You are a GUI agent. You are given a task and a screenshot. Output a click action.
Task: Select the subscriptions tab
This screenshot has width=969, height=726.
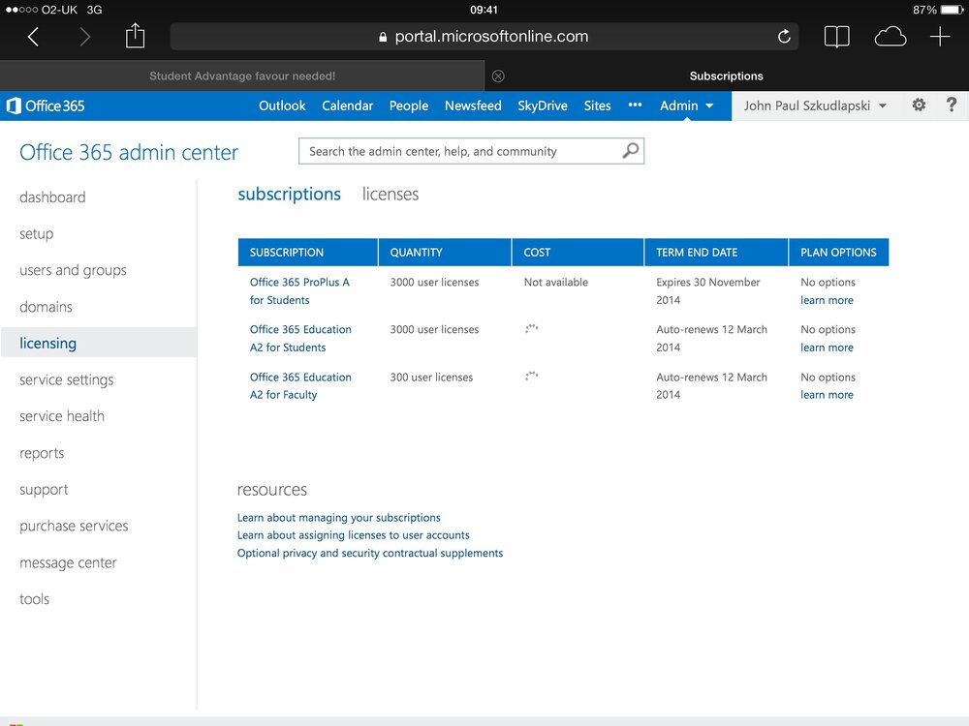pyautogui.click(x=289, y=194)
